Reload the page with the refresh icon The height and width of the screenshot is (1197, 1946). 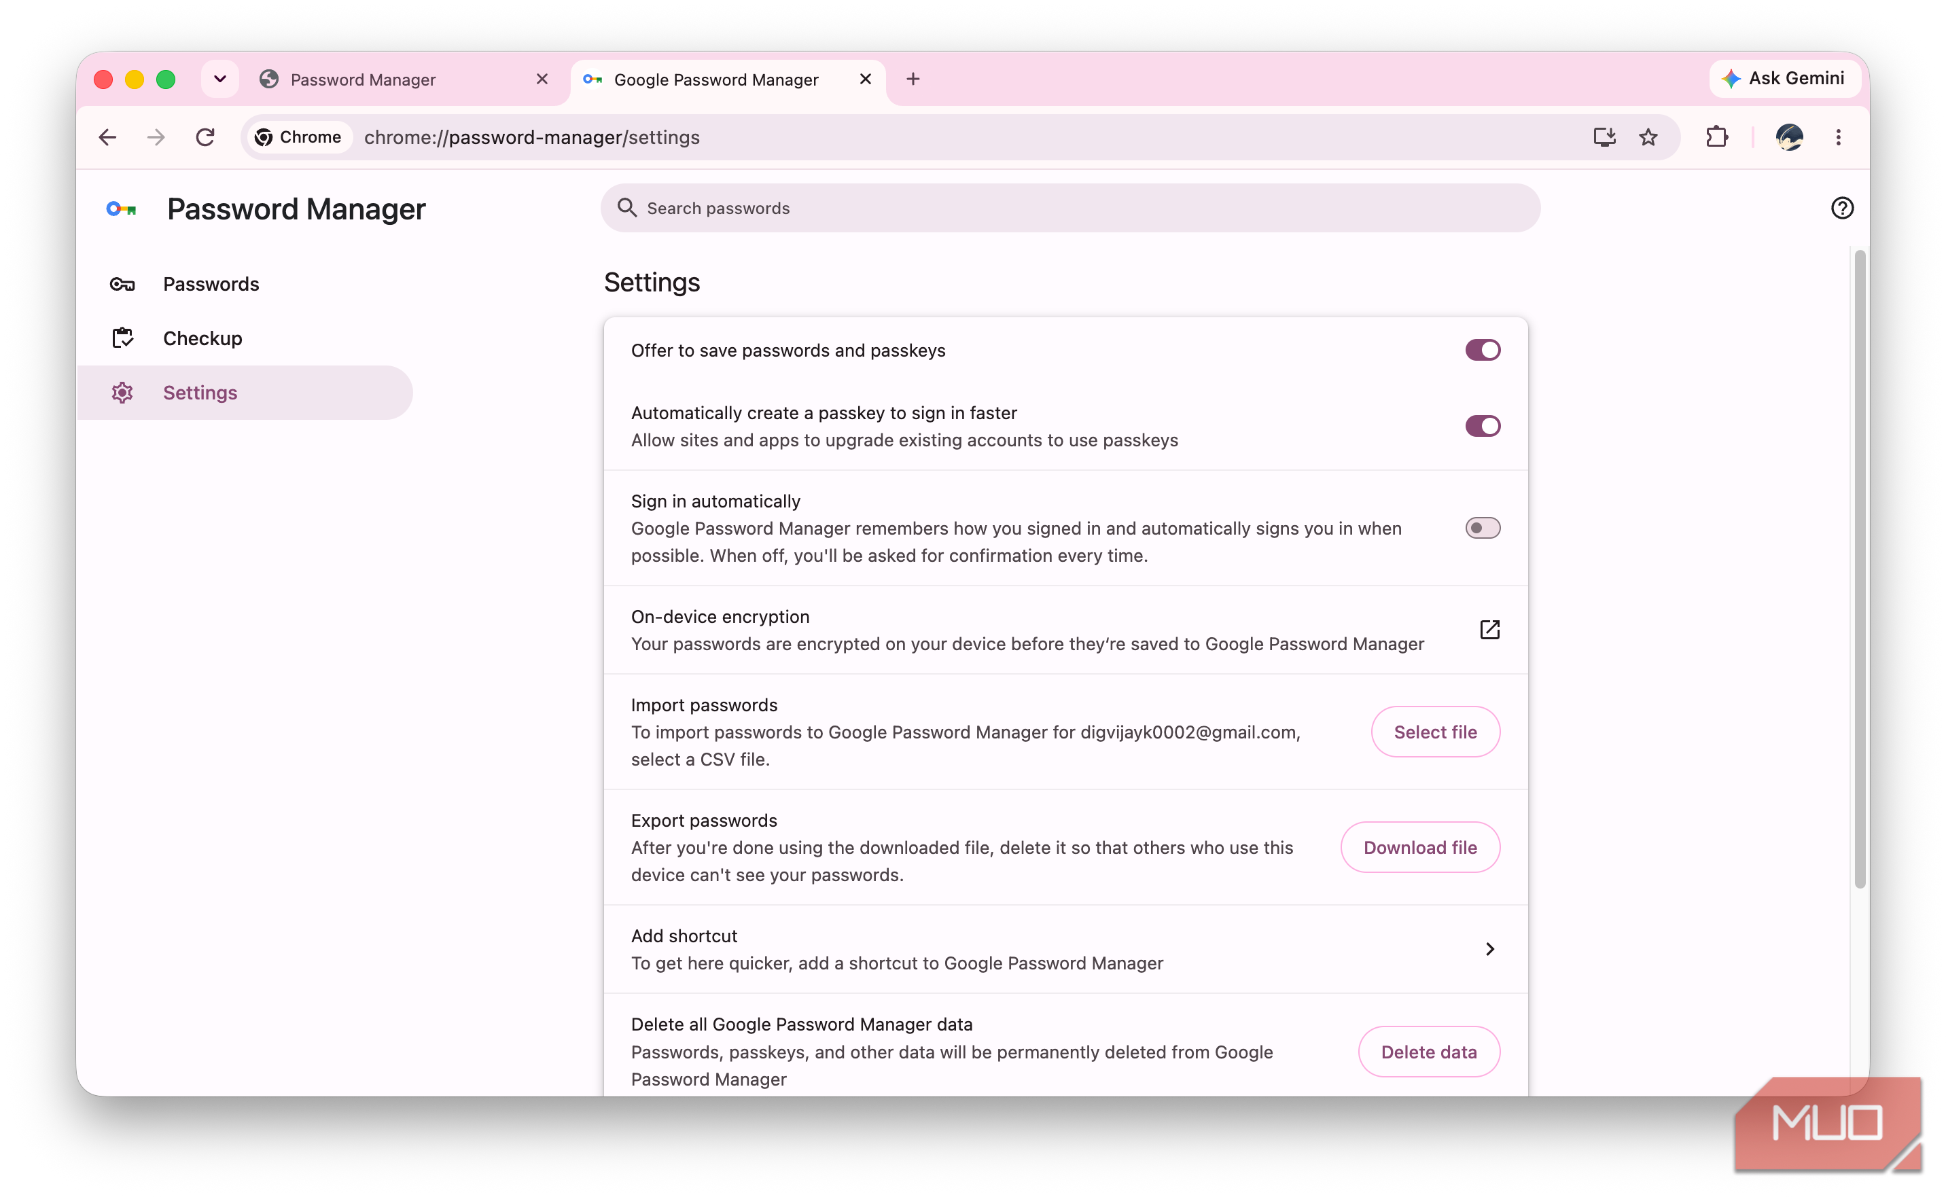coord(205,138)
